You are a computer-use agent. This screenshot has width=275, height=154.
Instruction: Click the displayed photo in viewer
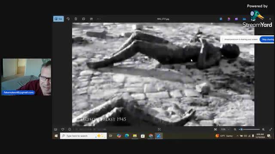[163, 74]
